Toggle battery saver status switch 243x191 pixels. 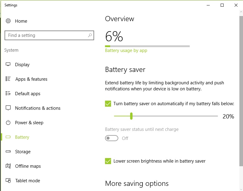(111, 138)
